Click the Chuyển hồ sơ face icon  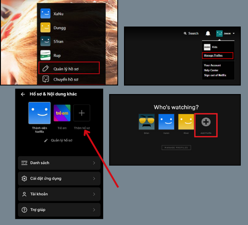point(46,79)
